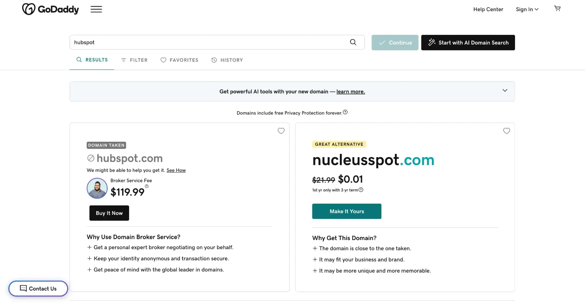Open the hamburger navigation menu
This screenshot has width=585, height=303.
pyautogui.click(x=96, y=9)
